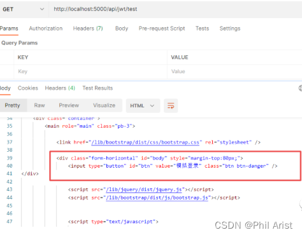
Task: Click the query param Value field
Action: coord(234,71)
